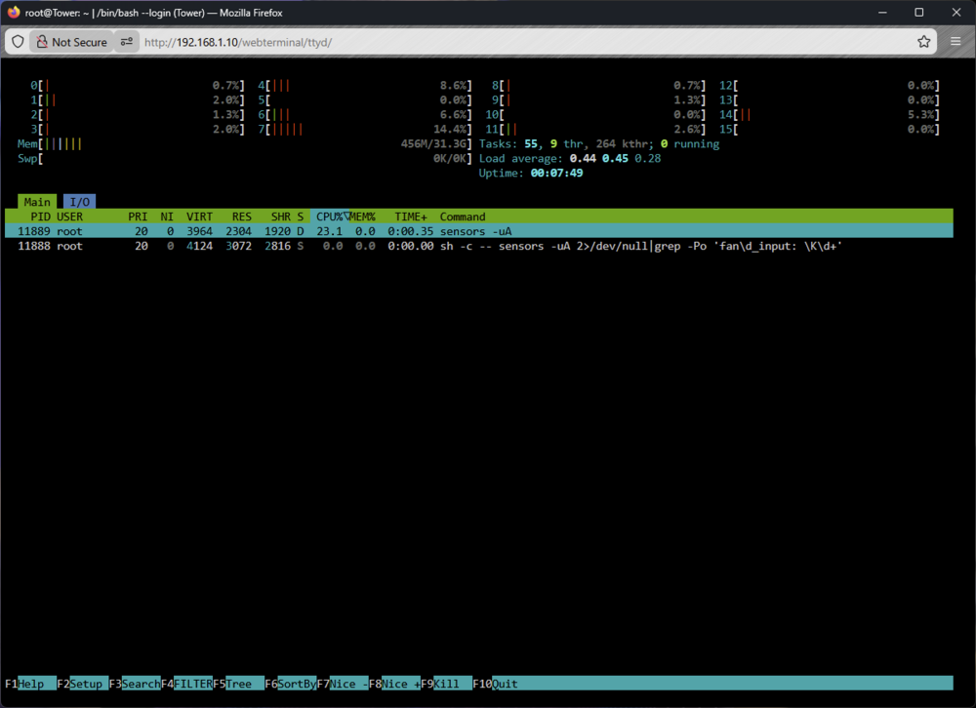This screenshot has width=976, height=708.
Task: Click the F3 Search button
Action: click(135, 683)
